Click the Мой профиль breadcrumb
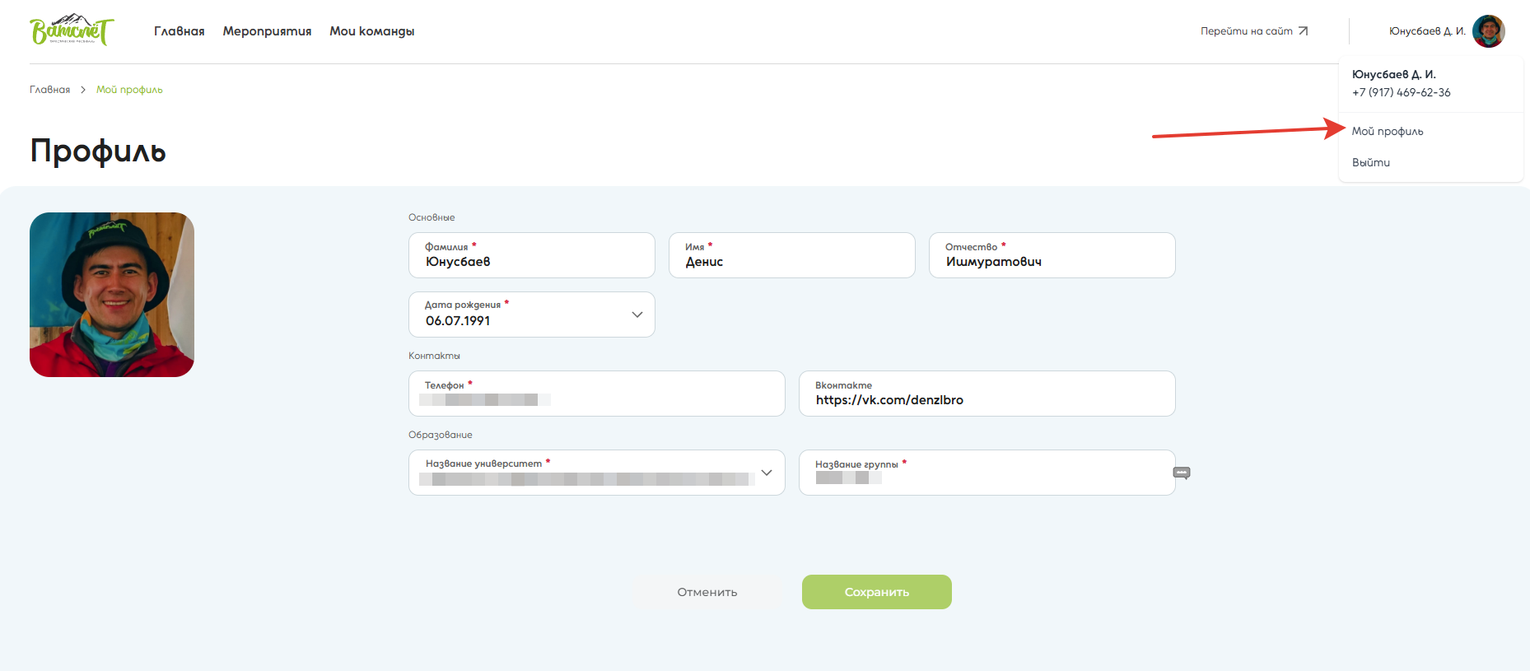1530x671 pixels. (129, 90)
